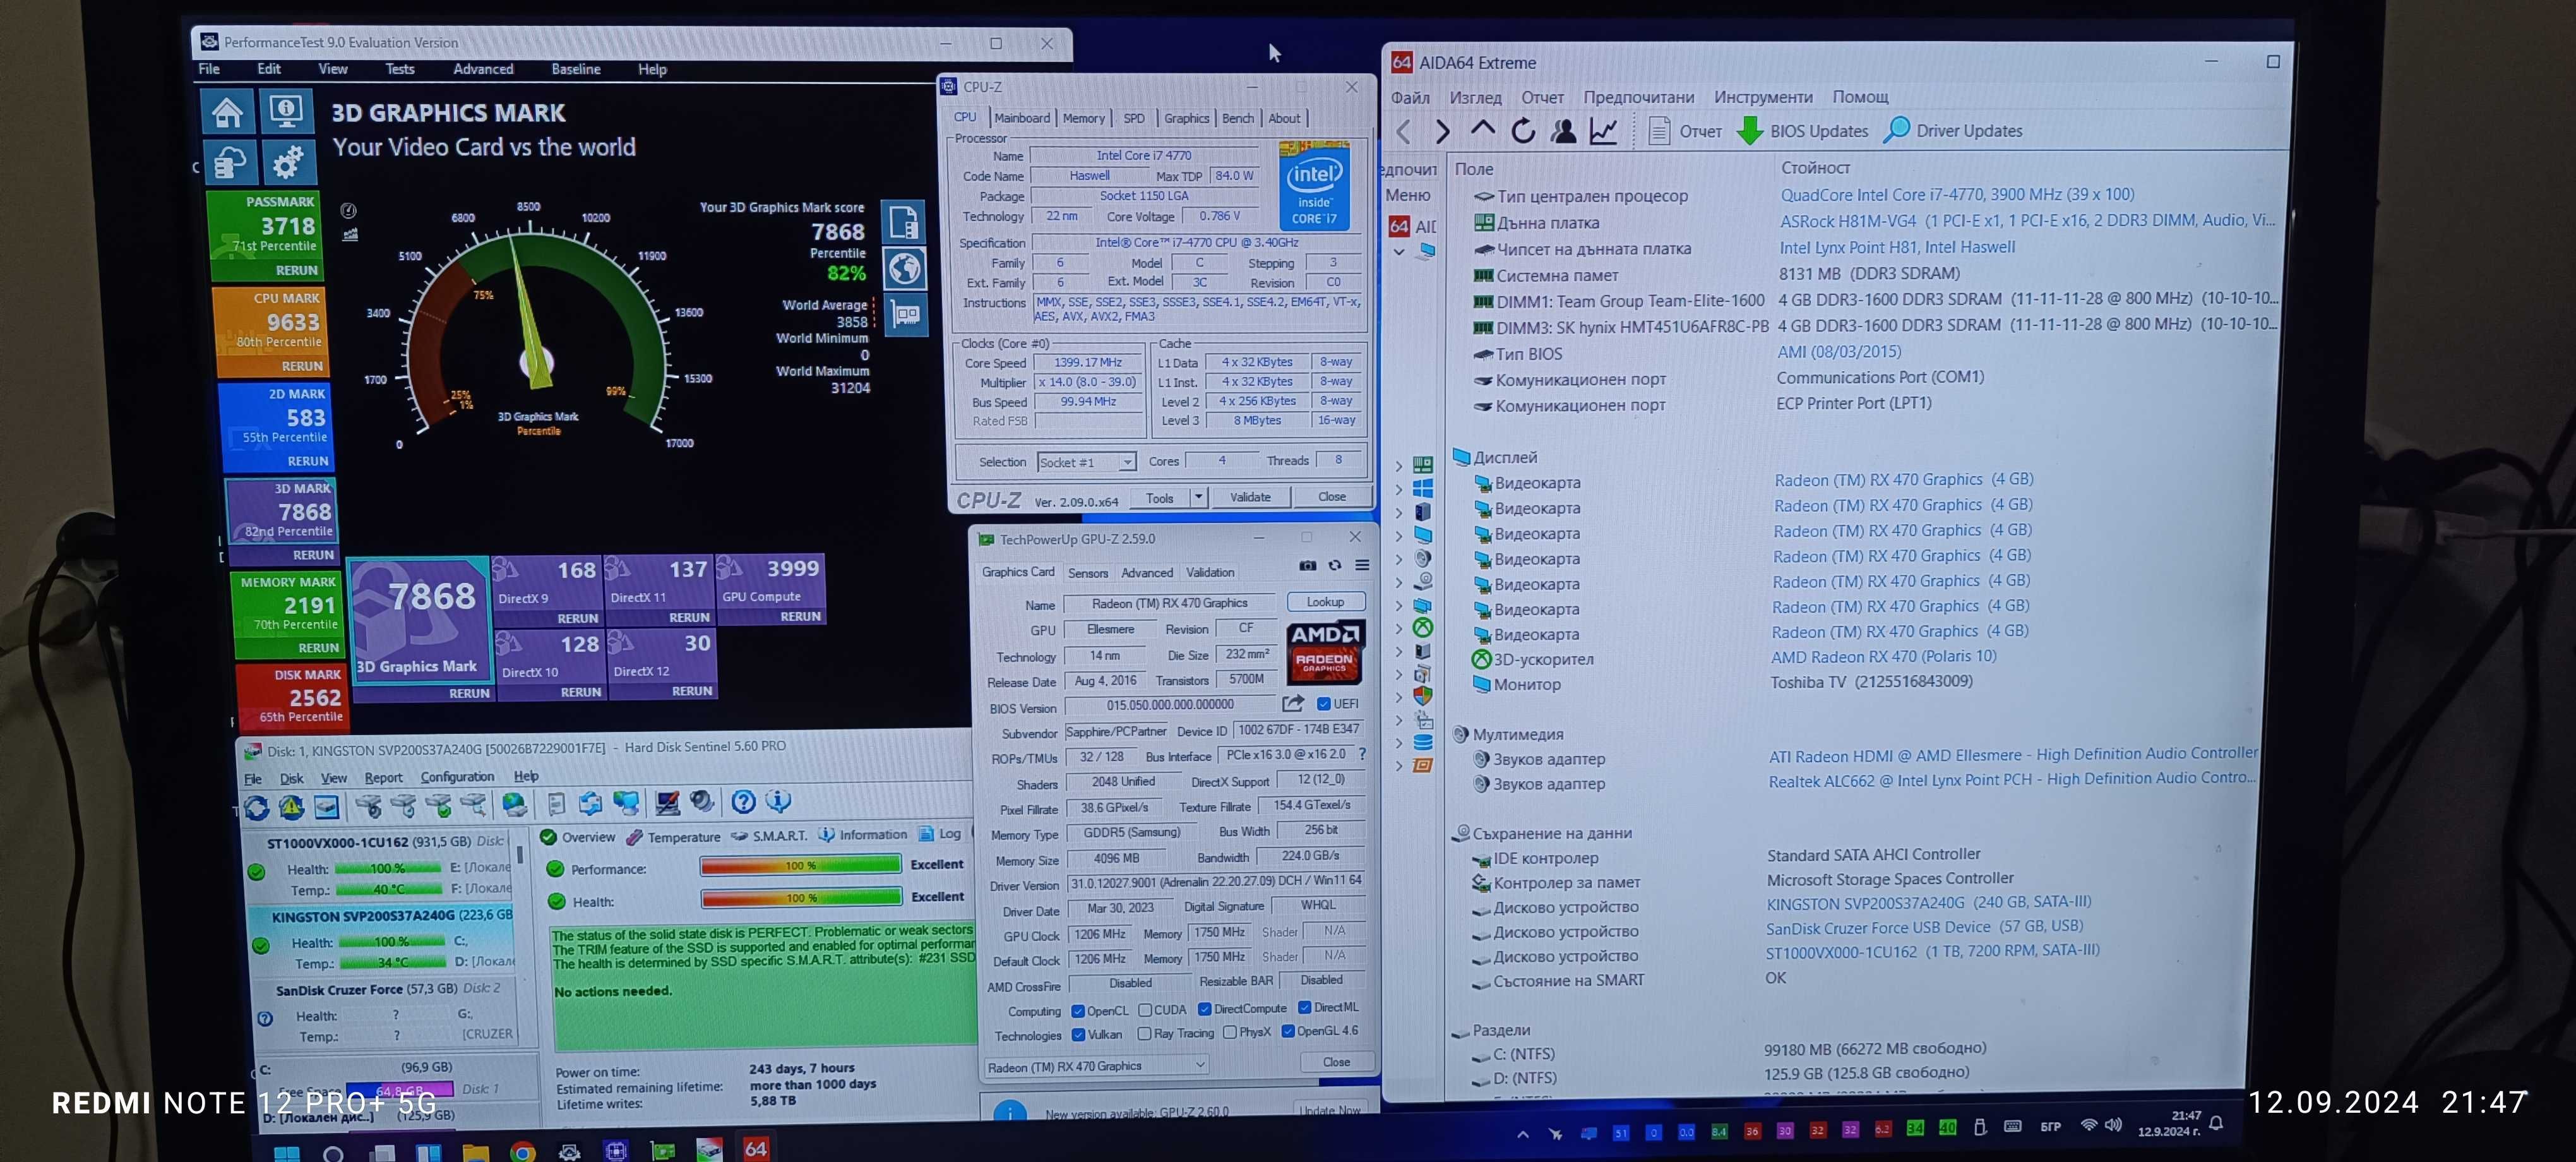Image resolution: width=2576 pixels, height=1162 pixels.
Task: Open the S.M.A.R.T. tab in Hard Disk Sentinel
Action: 769,836
